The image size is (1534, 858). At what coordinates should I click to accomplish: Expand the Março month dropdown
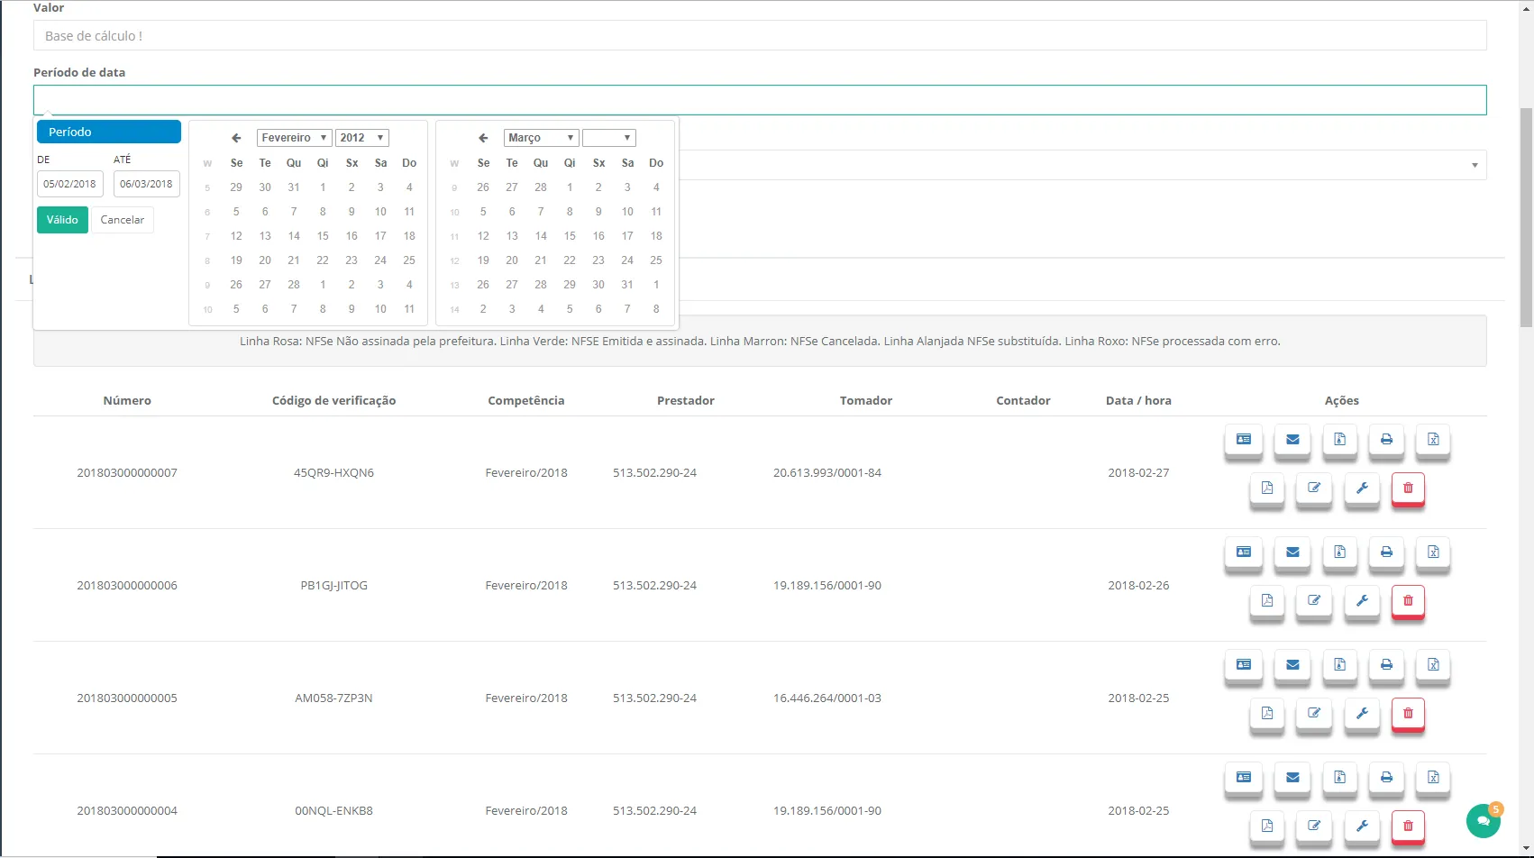pyautogui.click(x=541, y=138)
